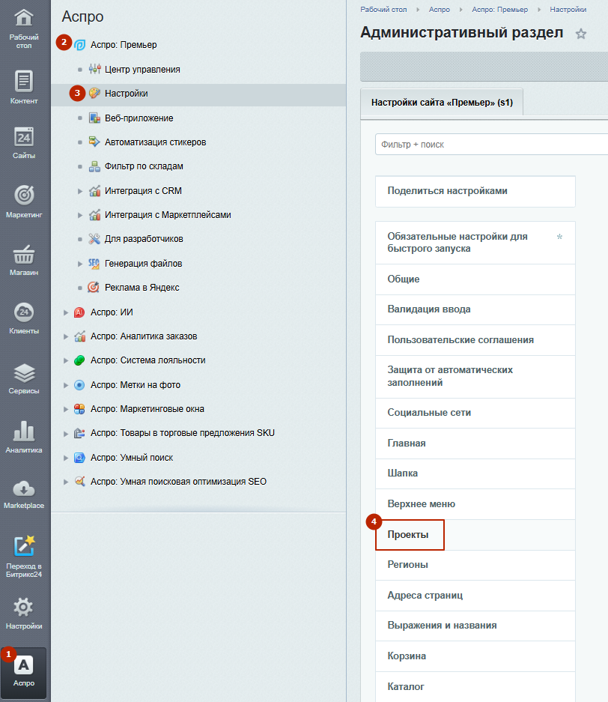The width and height of the screenshot is (608, 702).
Task: Expand the Аспро: Маркетинговые окна node
Action: pos(66,409)
